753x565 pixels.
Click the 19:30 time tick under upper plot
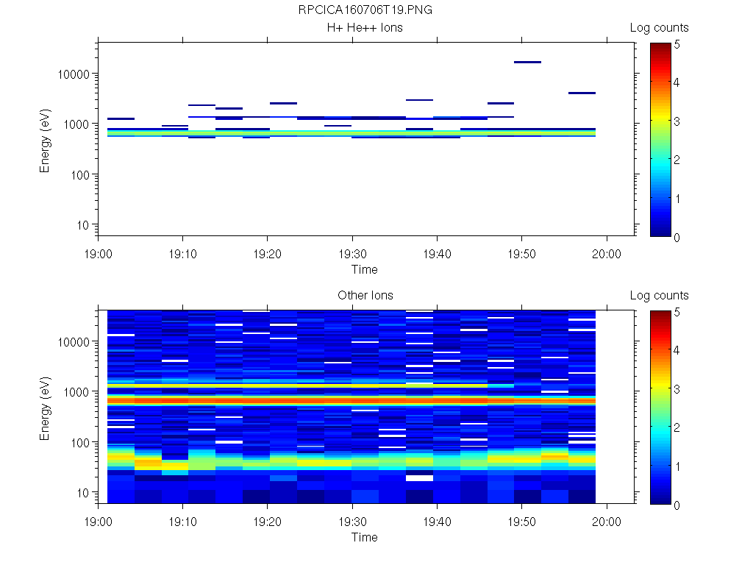click(x=352, y=254)
